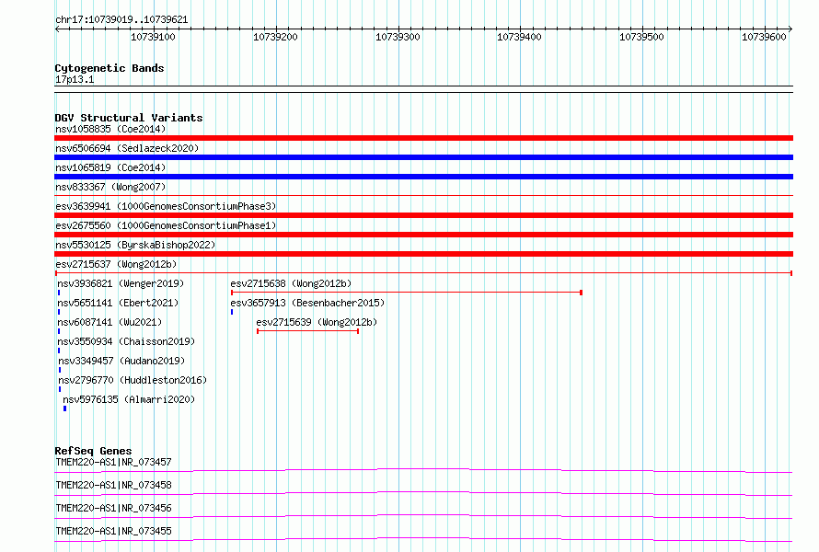This screenshot has height=552, width=819.
Task: Click the blue marker under esv3657913
Action: [232, 312]
